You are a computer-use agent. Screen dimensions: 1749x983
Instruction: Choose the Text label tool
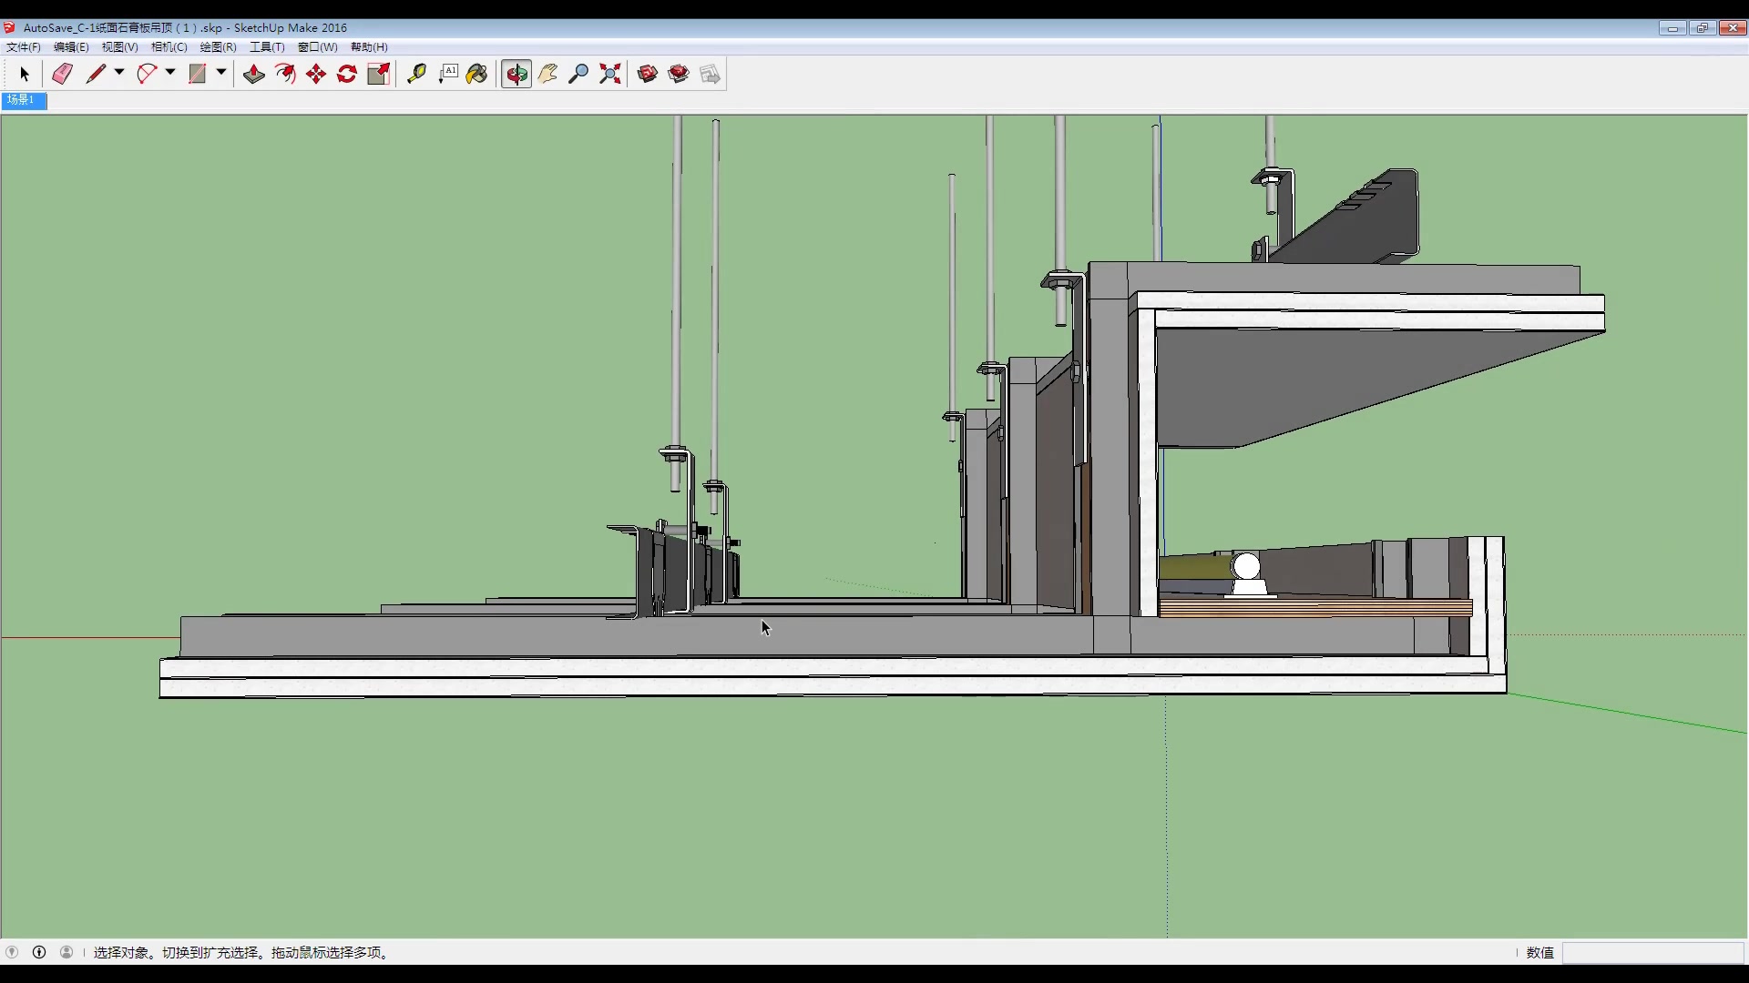(x=447, y=75)
